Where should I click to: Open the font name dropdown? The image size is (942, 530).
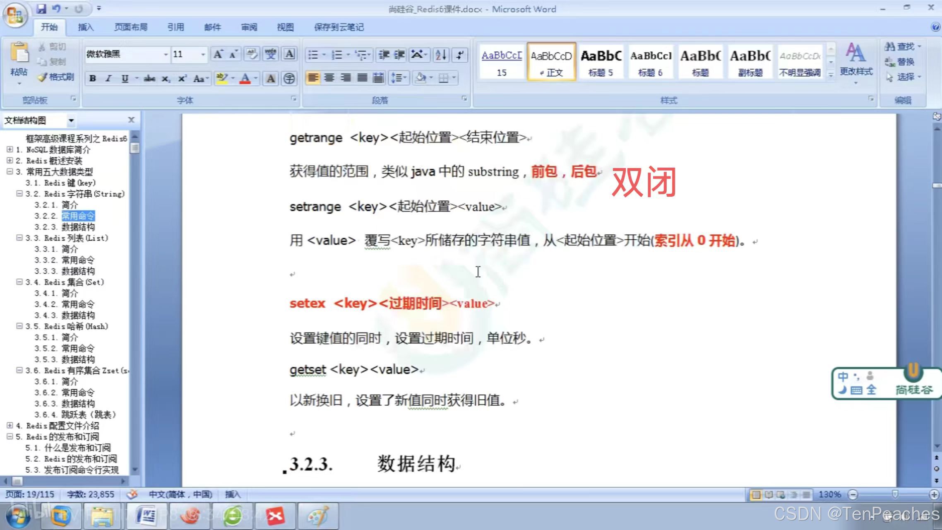pos(166,54)
